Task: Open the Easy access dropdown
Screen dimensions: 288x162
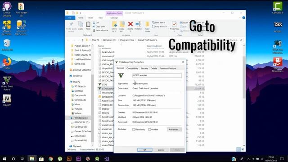Action: [x=159, y=27]
